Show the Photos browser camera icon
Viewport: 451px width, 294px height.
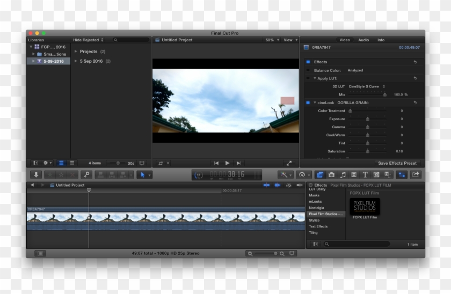(x=331, y=175)
